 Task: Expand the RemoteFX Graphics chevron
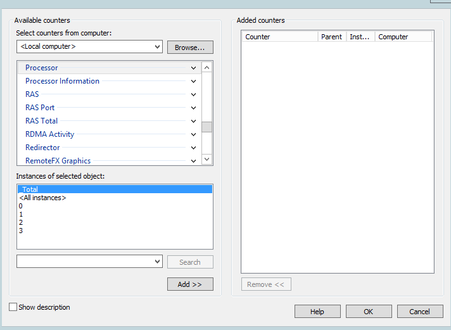coord(193,161)
